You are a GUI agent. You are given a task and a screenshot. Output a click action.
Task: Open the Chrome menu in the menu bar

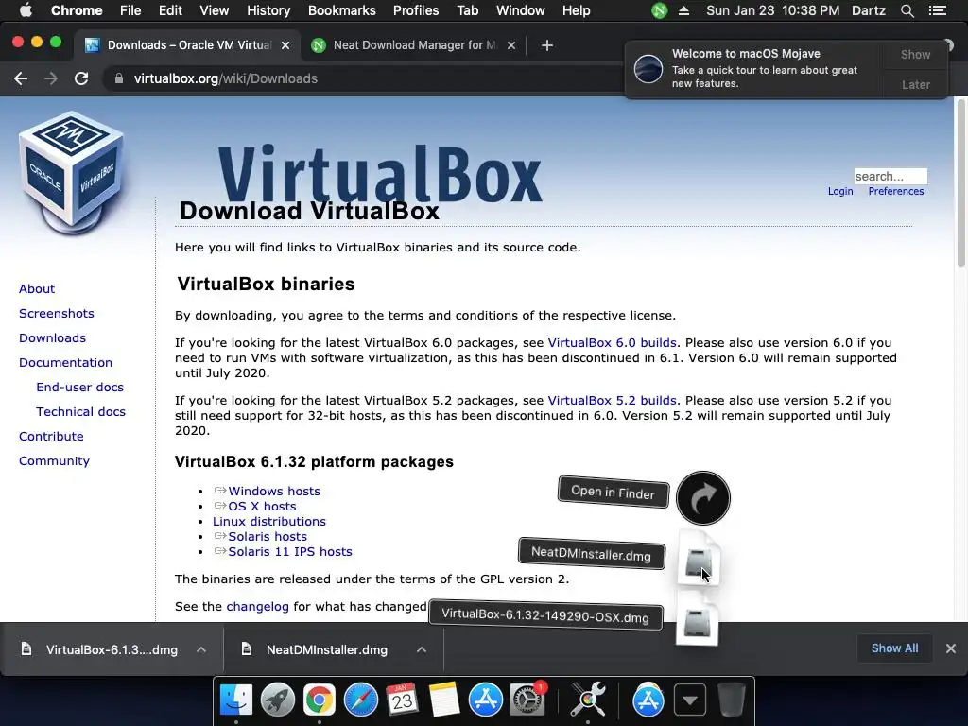click(x=77, y=10)
